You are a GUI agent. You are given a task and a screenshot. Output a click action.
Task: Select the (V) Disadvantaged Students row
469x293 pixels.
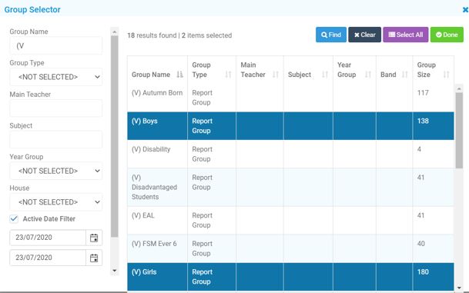290,187
